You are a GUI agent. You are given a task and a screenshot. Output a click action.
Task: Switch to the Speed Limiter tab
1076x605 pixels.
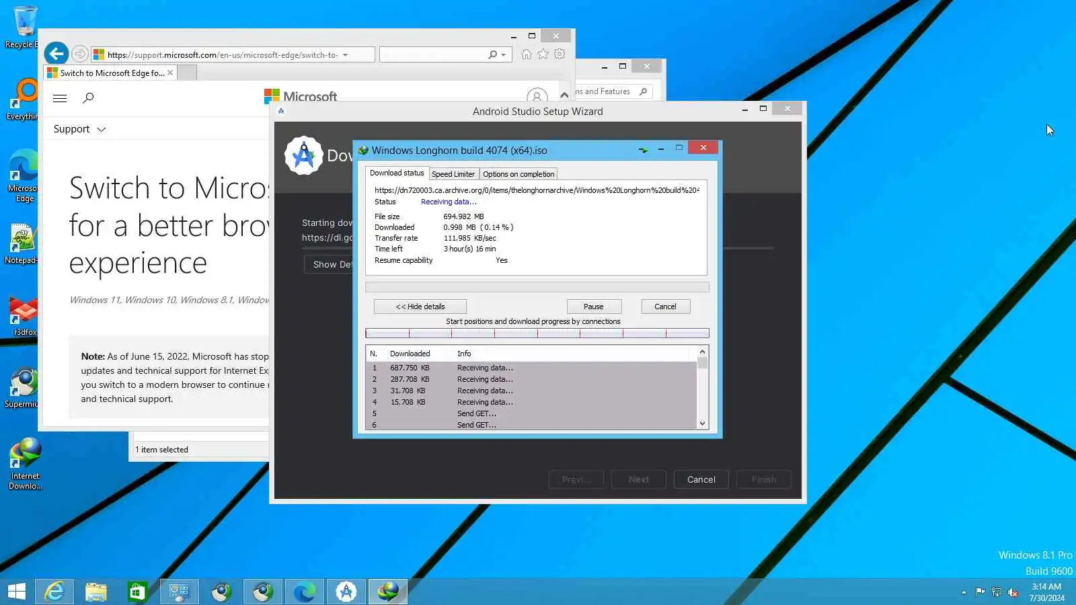pos(453,174)
